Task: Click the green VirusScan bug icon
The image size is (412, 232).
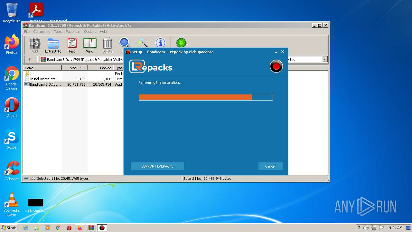Action: coord(181,42)
